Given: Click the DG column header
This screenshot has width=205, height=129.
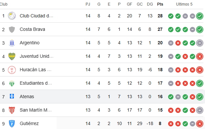Looking at the screenshot, I should click(150, 4).
